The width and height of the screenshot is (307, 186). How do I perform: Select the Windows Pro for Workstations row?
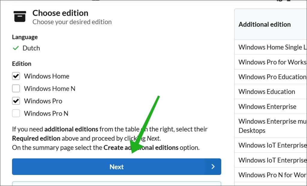point(271,62)
